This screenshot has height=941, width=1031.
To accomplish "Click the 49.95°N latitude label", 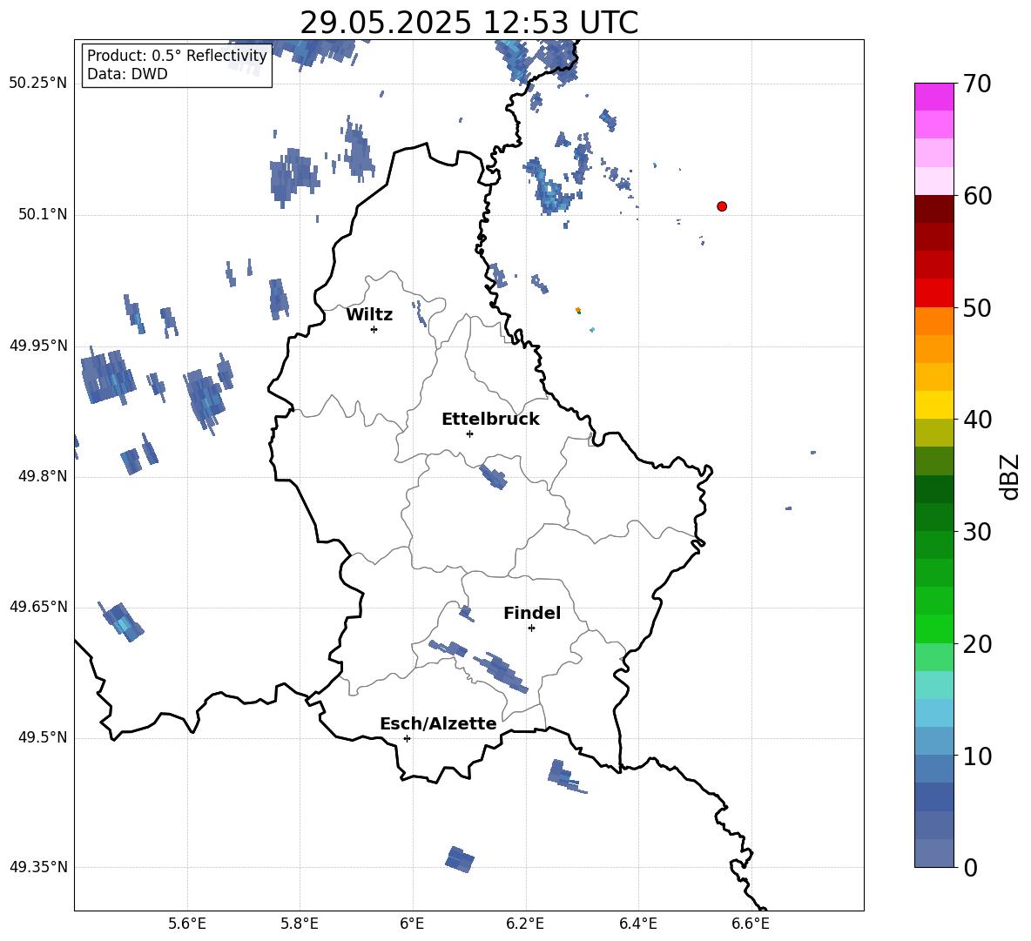I will (38, 345).
